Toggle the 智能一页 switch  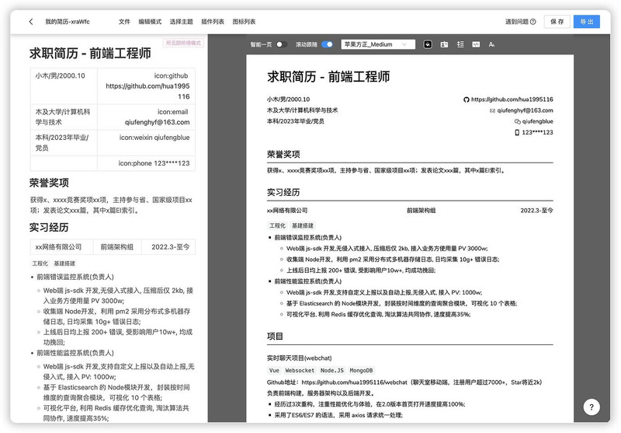pos(282,44)
